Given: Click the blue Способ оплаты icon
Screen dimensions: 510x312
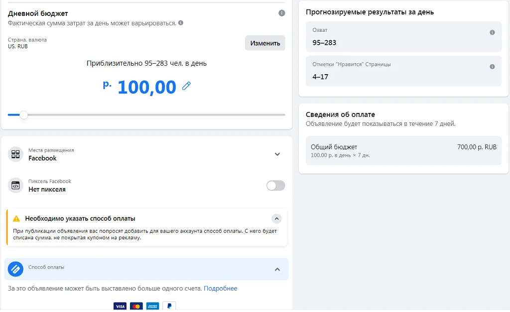Looking at the screenshot, I should click(x=15, y=269).
